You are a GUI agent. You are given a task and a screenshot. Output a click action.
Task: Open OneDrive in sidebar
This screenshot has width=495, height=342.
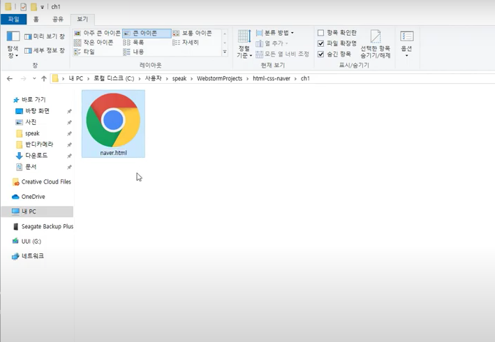point(29,197)
